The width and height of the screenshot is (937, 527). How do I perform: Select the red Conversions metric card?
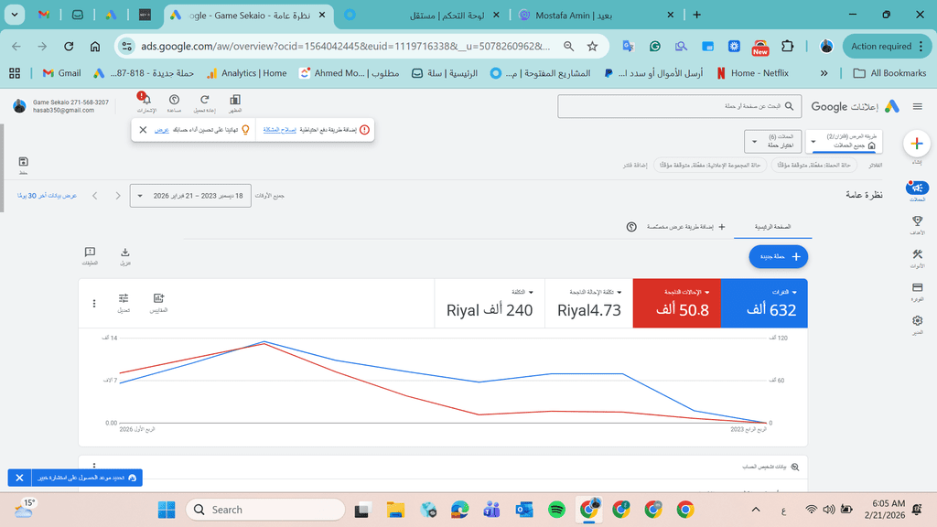pos(676,303)
